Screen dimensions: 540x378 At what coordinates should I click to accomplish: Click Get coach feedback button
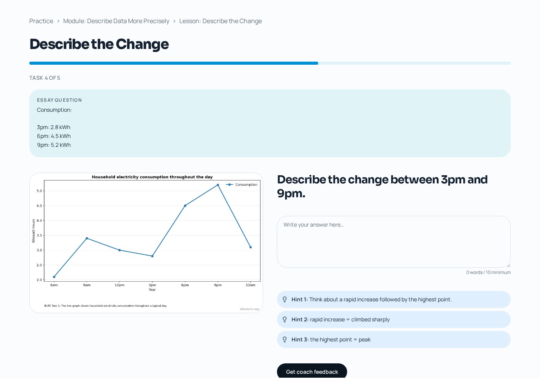point(312,371)
